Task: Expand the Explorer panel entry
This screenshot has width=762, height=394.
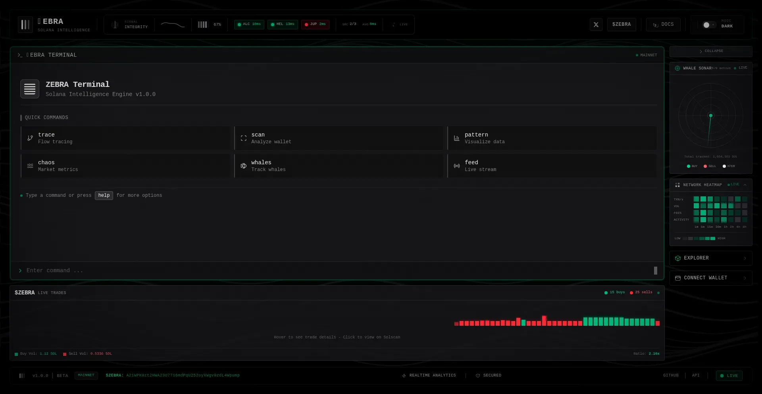Action: pos(711,258)
